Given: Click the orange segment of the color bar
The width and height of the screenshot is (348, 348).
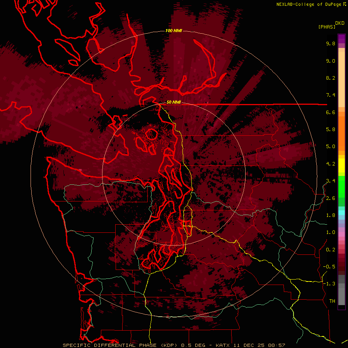Looking at the screenshot, I should coord(341,131).
